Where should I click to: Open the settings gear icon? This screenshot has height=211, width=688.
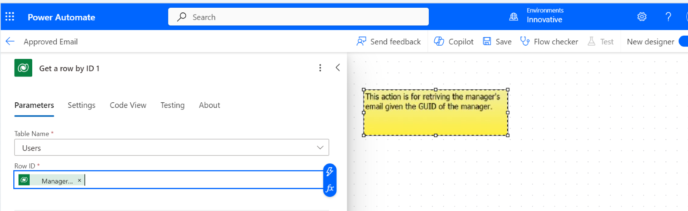tap(642, 17)
